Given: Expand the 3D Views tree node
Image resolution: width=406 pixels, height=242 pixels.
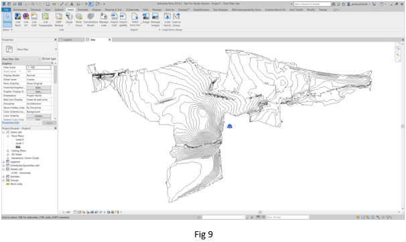Looking at the screenshot, I should [x=8, y=154].
